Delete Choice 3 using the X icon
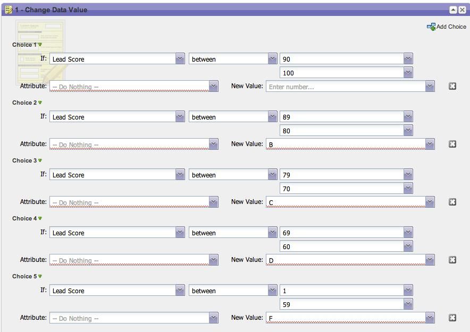 pos(452,202)
